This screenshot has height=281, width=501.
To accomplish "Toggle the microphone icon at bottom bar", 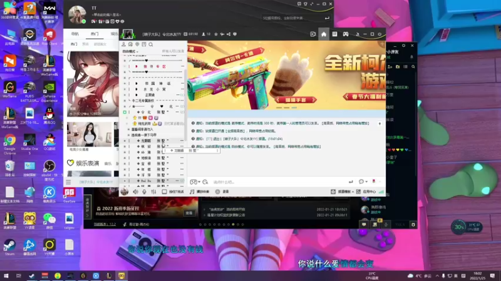I will click(145, 192).
